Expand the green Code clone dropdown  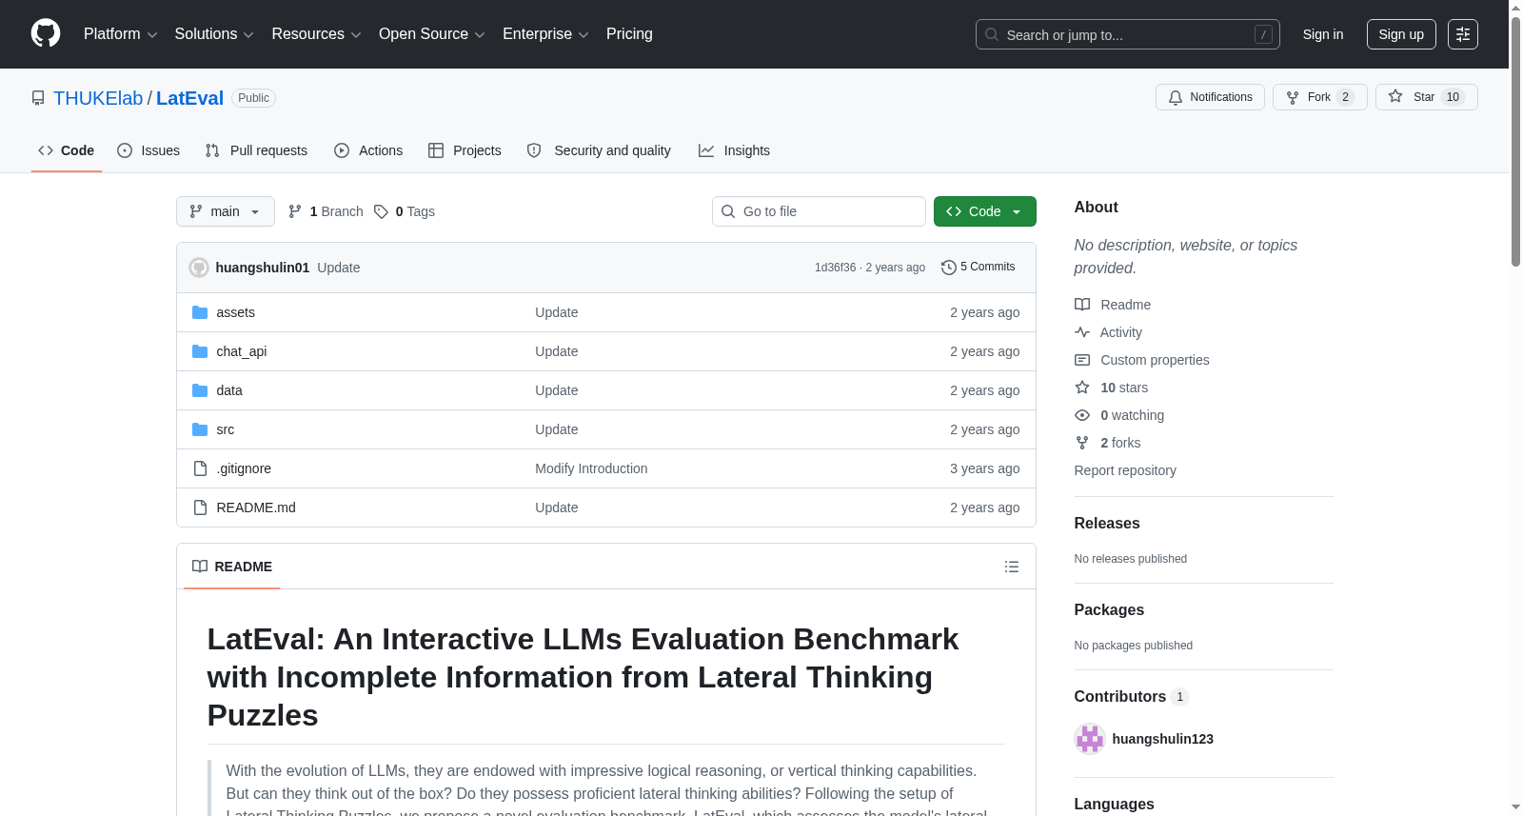(x=984, y=211)
